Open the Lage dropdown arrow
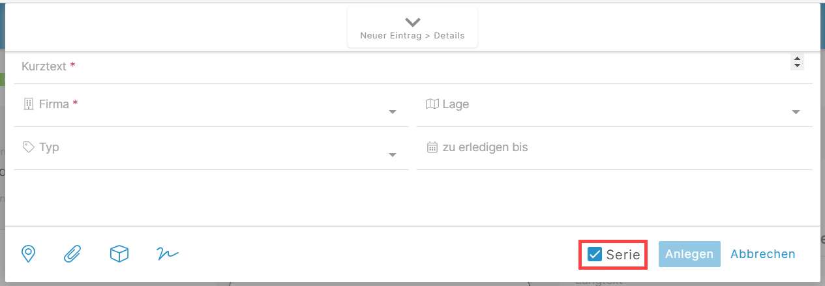This screenshot has width=825, height=286. tap(796, 112)
